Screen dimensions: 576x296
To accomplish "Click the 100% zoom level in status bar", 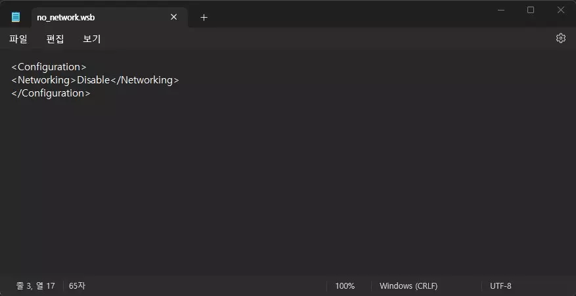I will 345,285.
